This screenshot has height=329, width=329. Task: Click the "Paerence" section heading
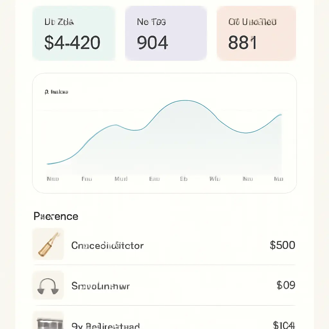(x=56, y=216)
